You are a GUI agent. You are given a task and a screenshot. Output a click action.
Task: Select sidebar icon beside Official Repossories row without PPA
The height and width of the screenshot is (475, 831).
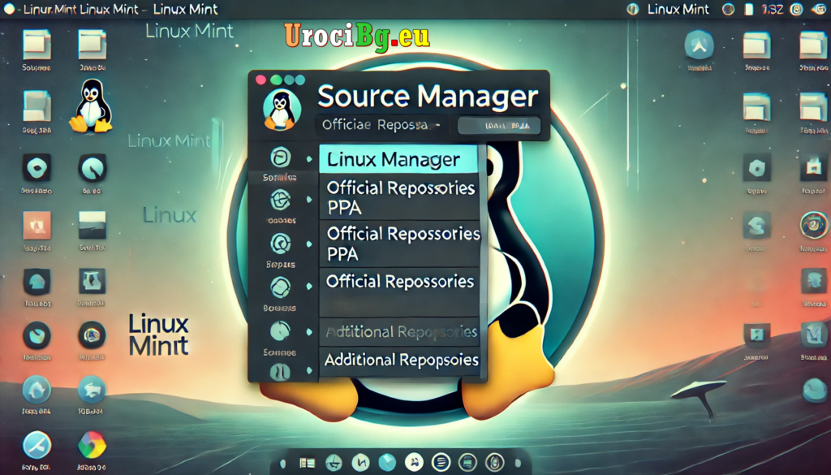(x=280, y=287)
